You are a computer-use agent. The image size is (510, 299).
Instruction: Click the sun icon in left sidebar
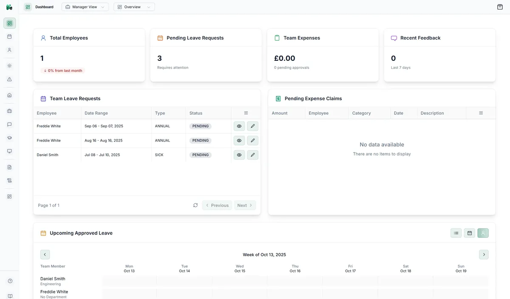(x=9, y=66)
